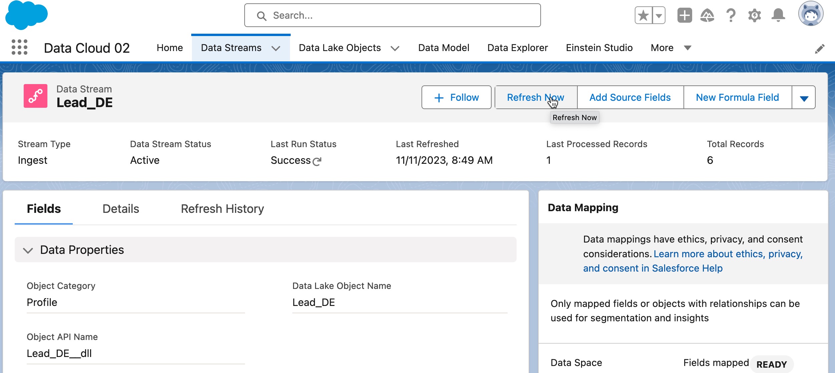This screenshot has width=835, height=373.
Task: Open the Trailhead guidance icon
Action: (x=707, y=15)
